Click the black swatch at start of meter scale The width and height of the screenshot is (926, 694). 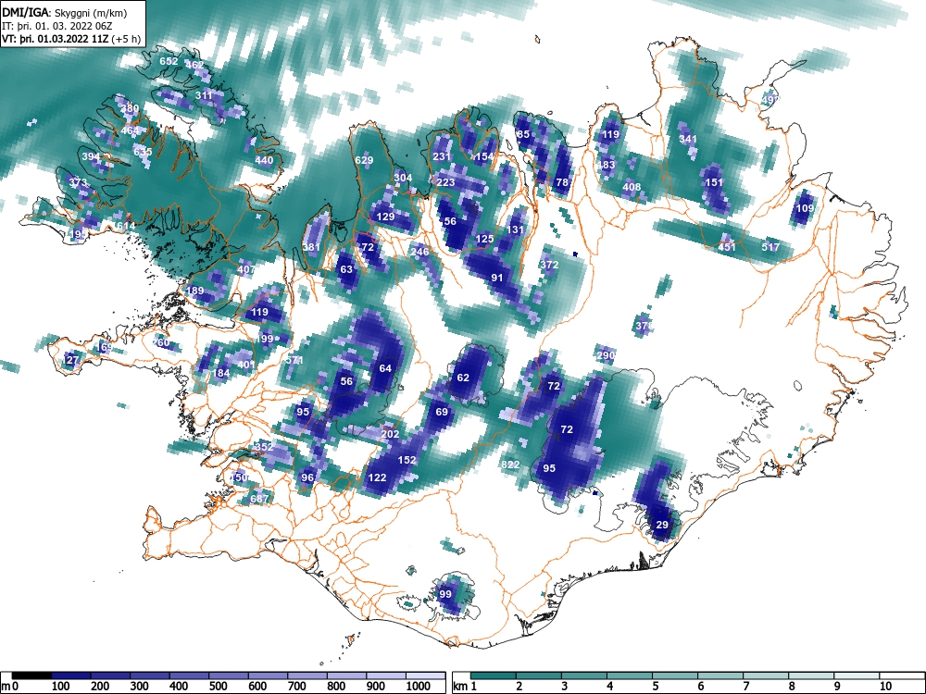pyautogui.click(x=31, y=675)
